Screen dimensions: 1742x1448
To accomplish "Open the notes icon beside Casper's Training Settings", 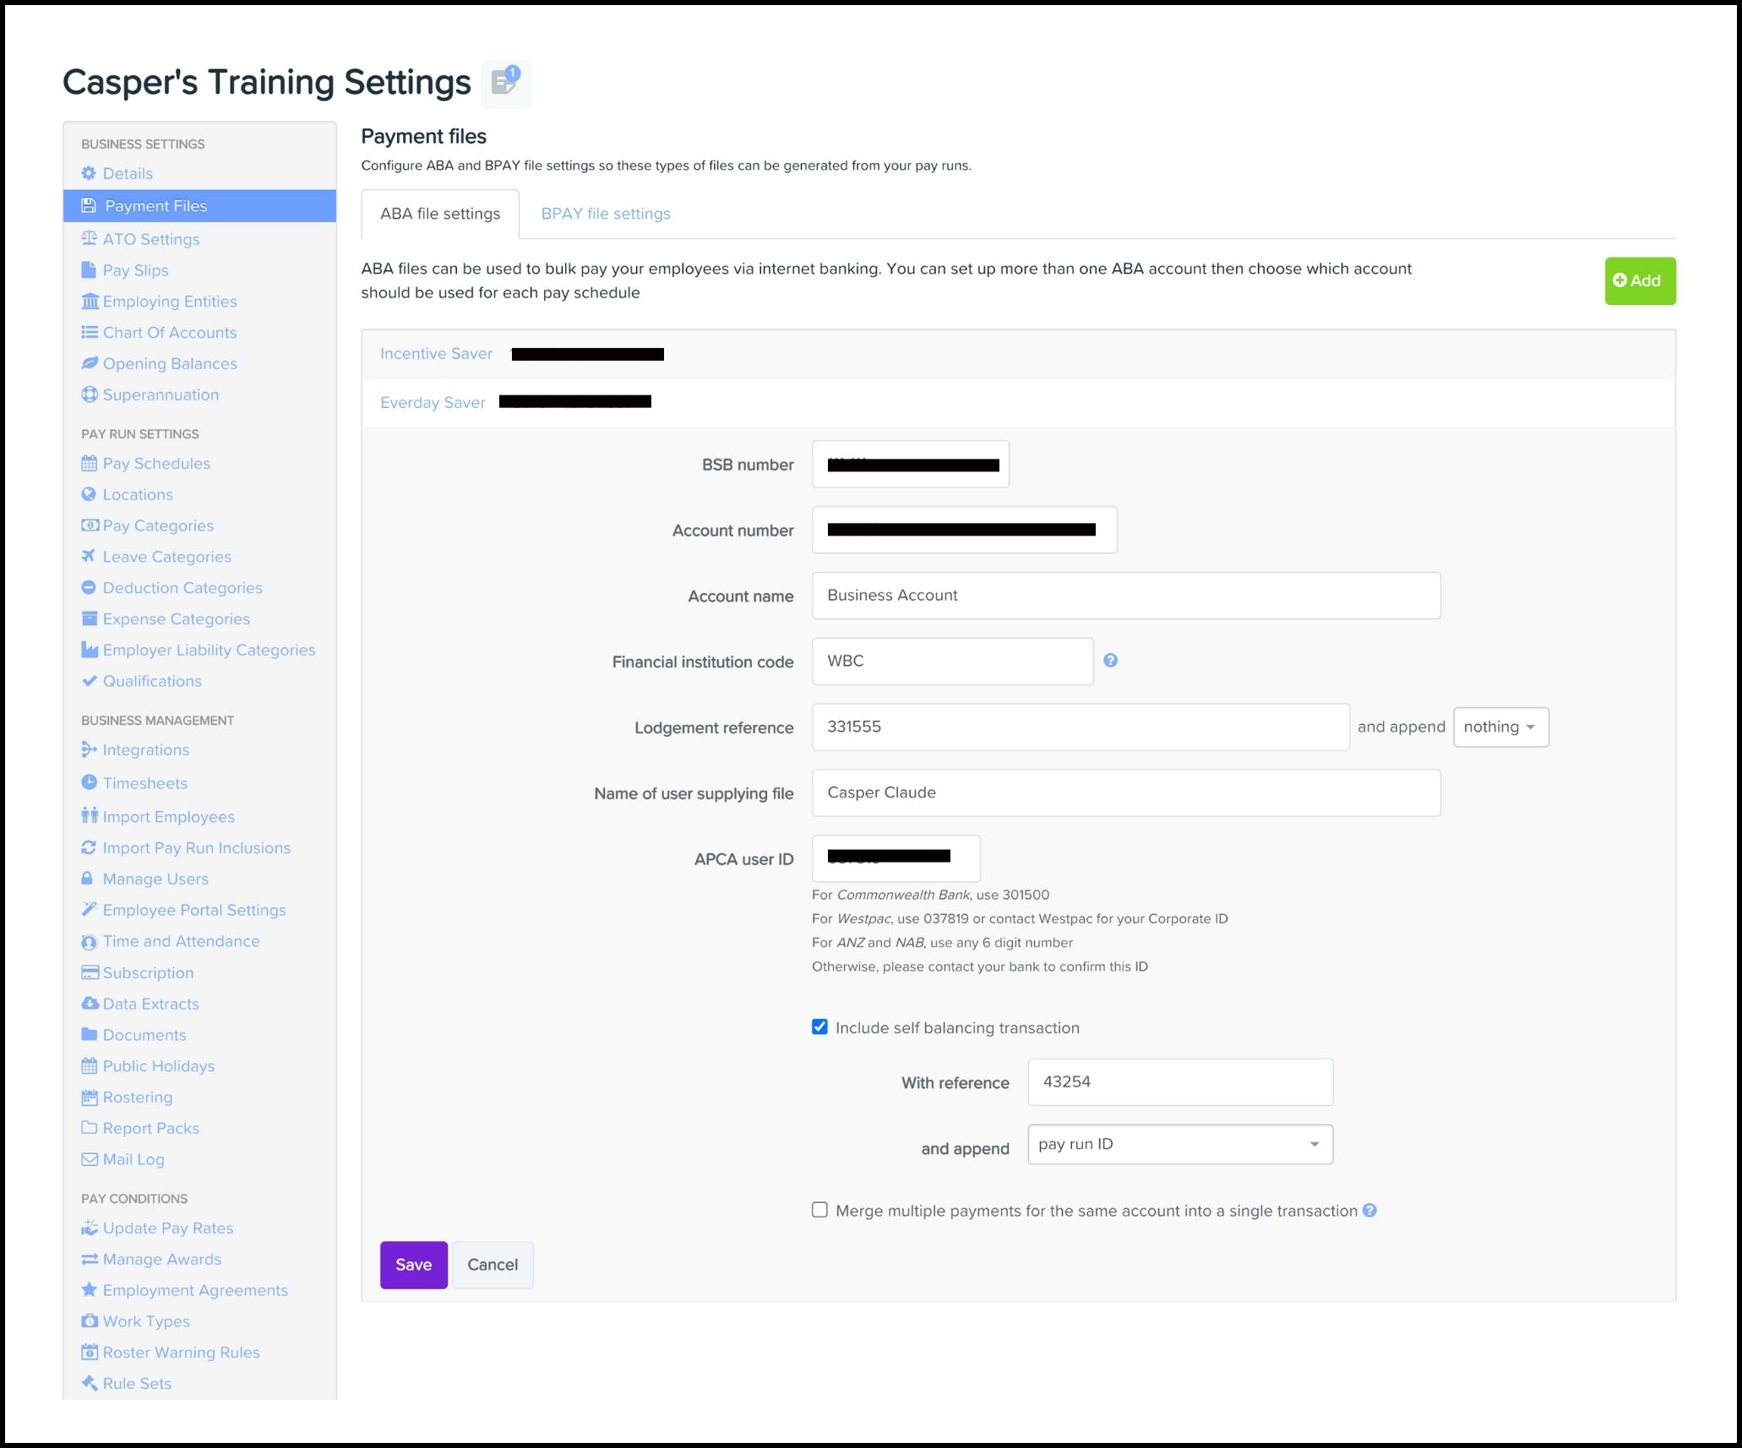I will tap(505, 84).
